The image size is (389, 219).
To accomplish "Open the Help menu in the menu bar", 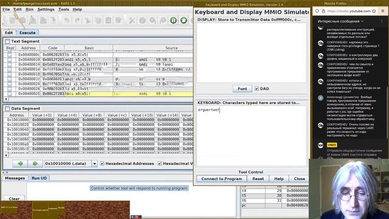I will 77,10.
